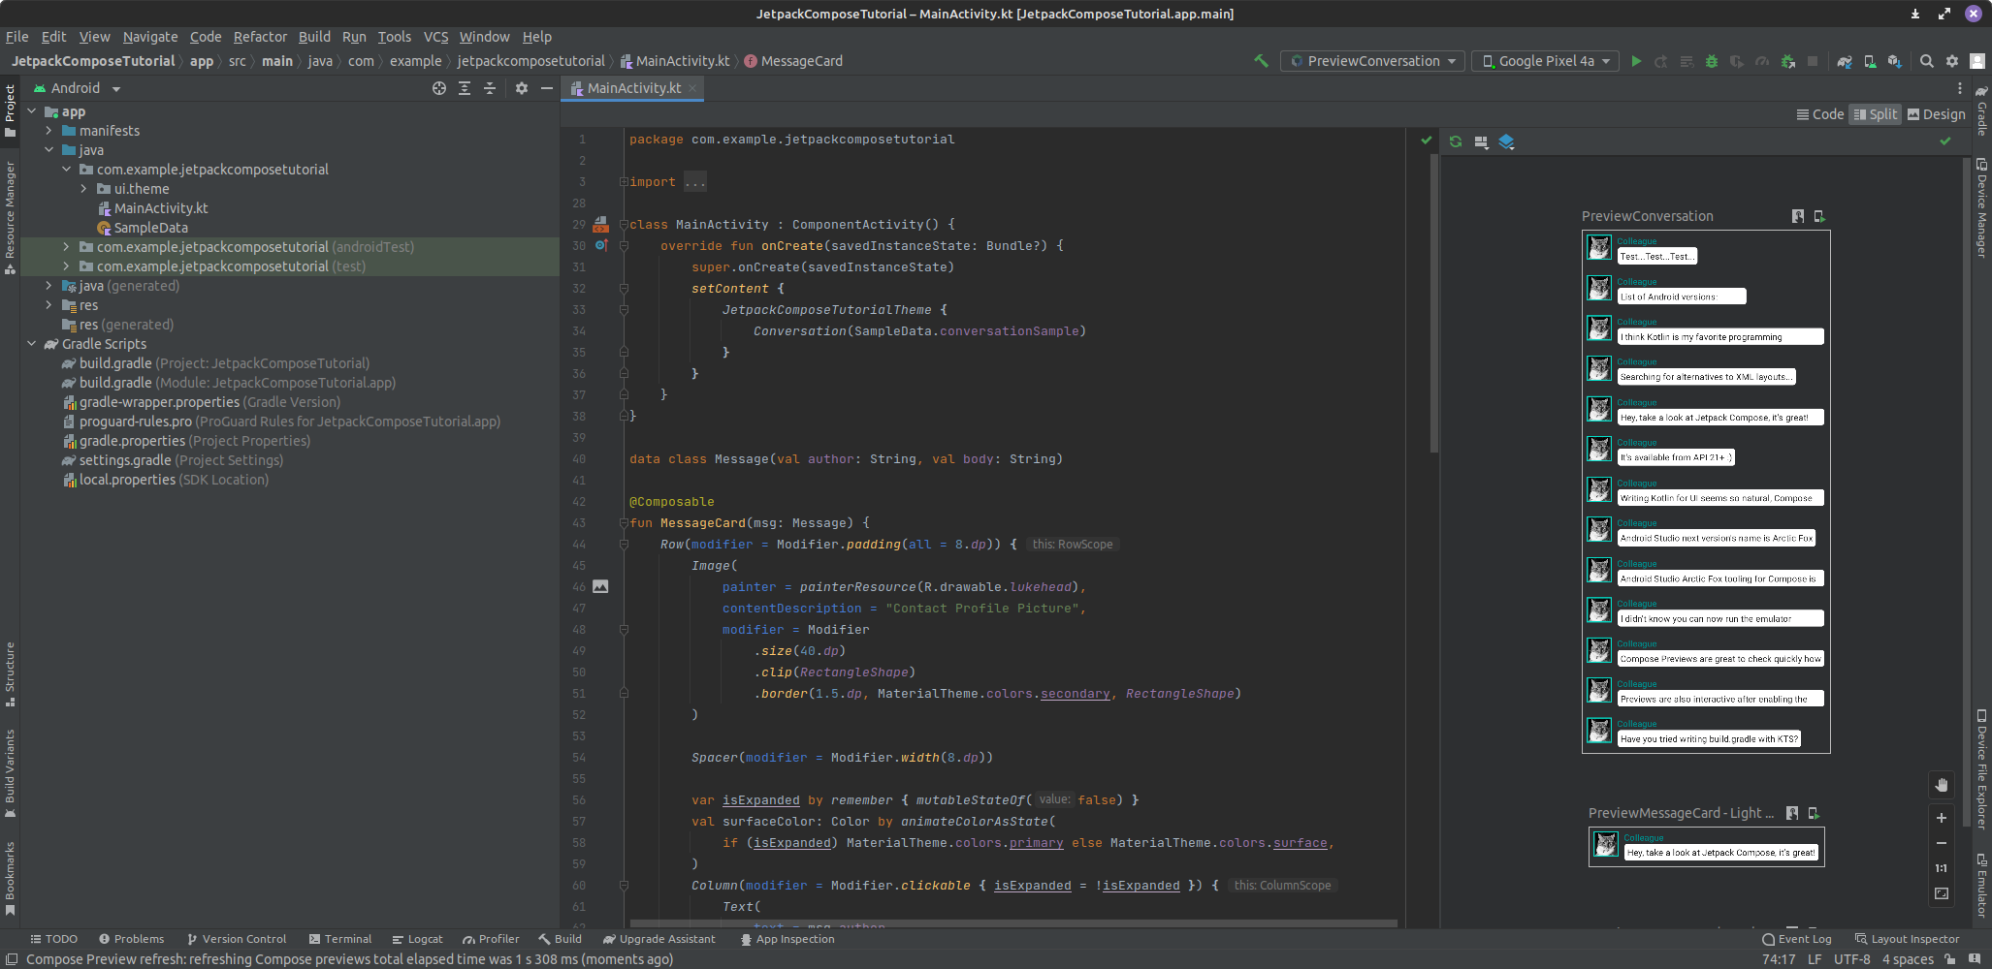
Task: Attach debugger to Android process icon
Action: [x=1787, y=61]
